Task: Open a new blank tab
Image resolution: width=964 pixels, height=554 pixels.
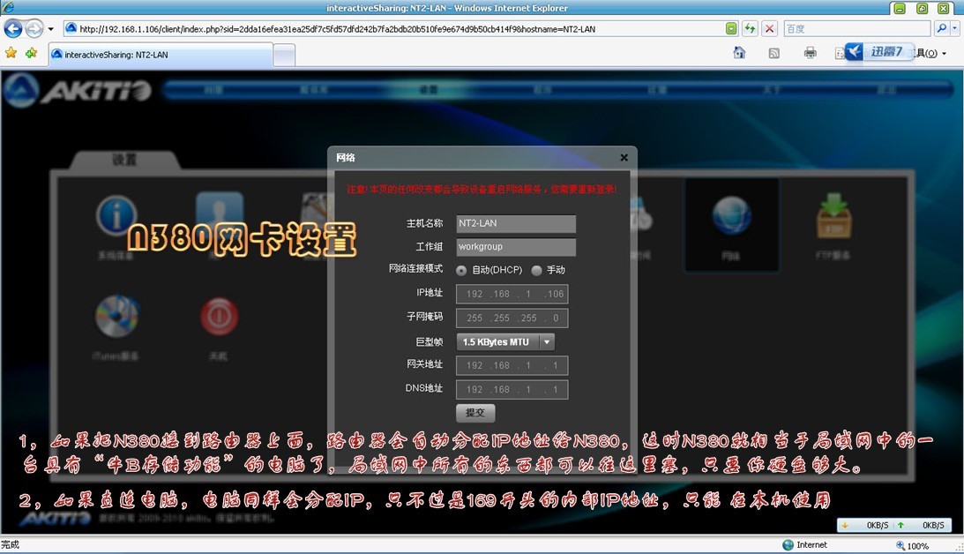Action: coord(284,56)
